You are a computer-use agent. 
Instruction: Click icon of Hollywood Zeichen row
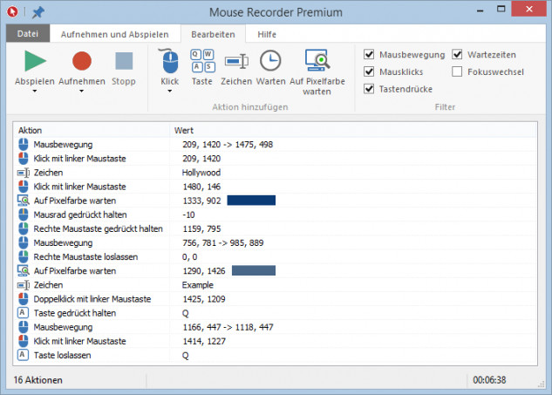pyautogui.click(x=24, y=173)
